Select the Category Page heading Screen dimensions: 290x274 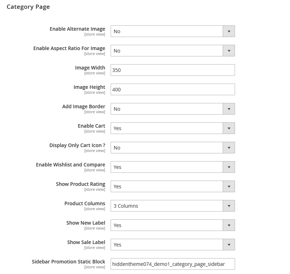[x=28, y=7]
